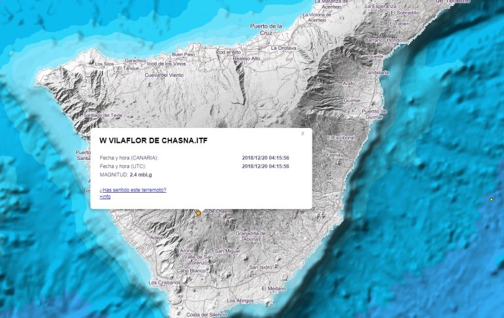The image size is (504, 318).
Task: Click the 'La Esperanza' map label
Action: tap(381, 6)
